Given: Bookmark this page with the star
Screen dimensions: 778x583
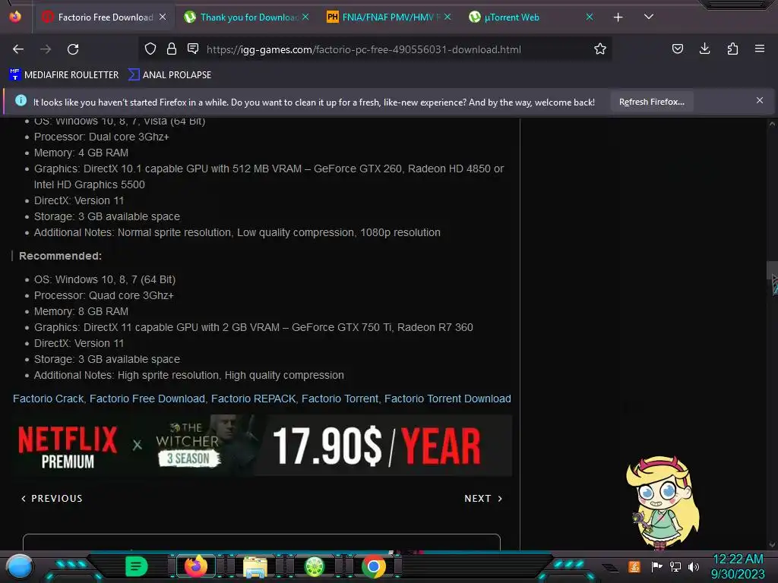Looking at the screenshot, I should pos(600,49).
